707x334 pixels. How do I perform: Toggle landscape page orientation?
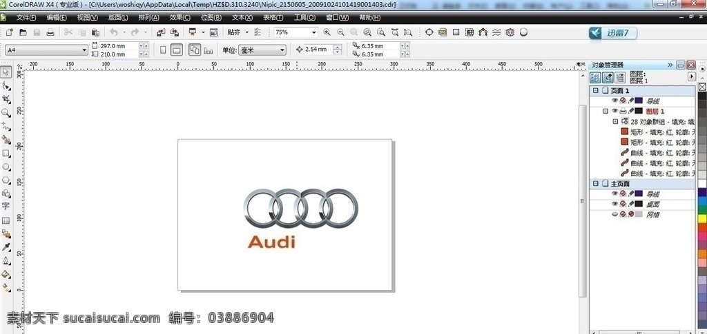click(x=177, y=50)
